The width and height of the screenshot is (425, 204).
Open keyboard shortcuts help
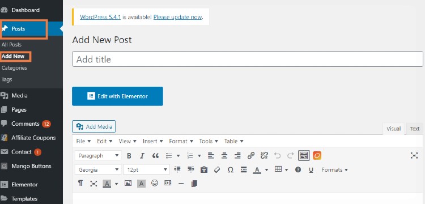[298, 169]
